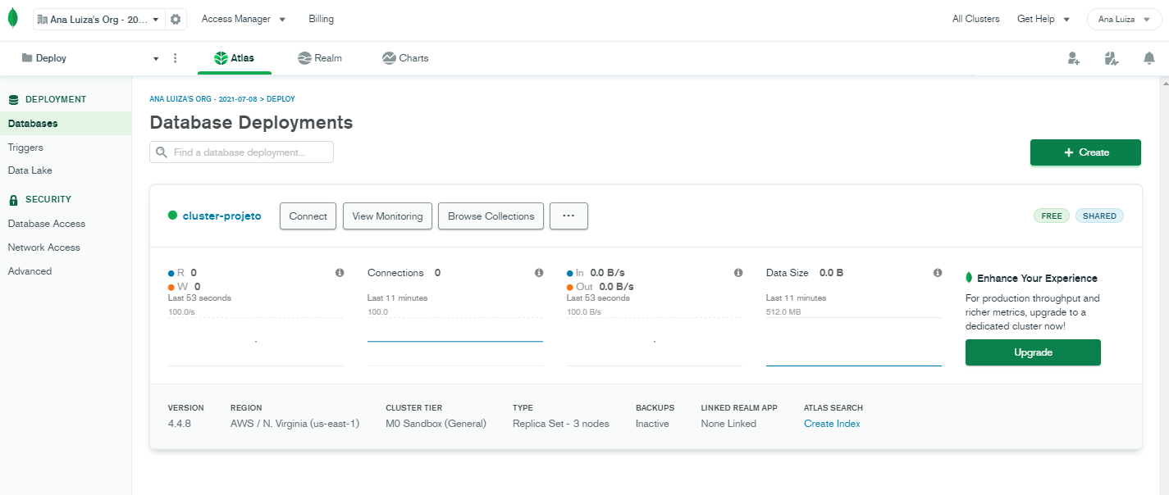
Task: Click the View Monitoring button
Action: point(387,216)
